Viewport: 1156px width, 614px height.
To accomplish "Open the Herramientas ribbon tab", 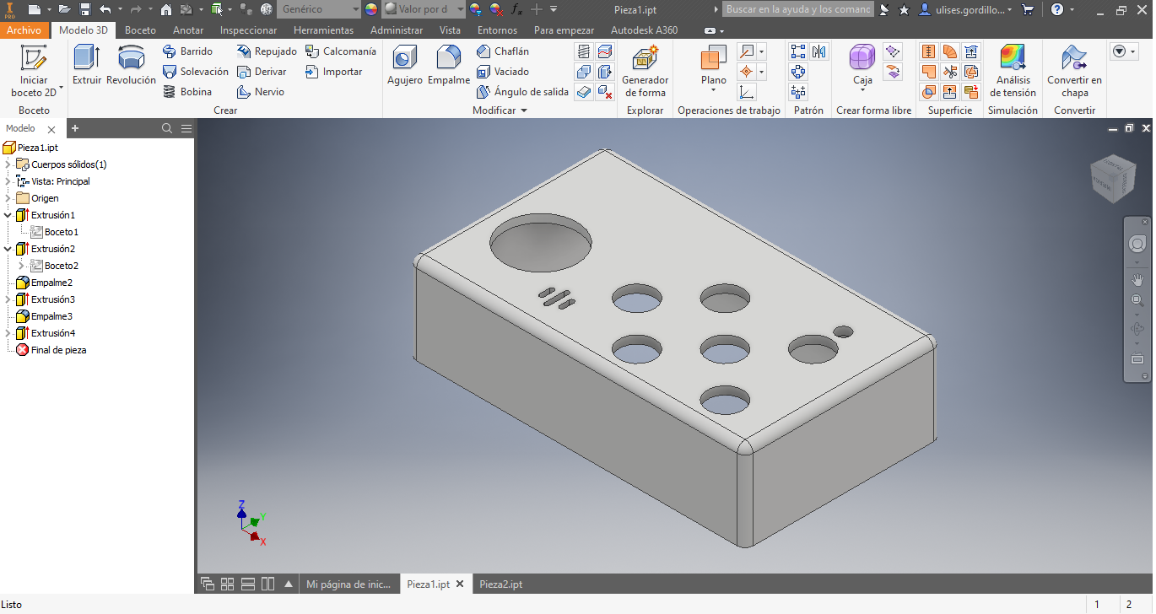I will [324, 30].
